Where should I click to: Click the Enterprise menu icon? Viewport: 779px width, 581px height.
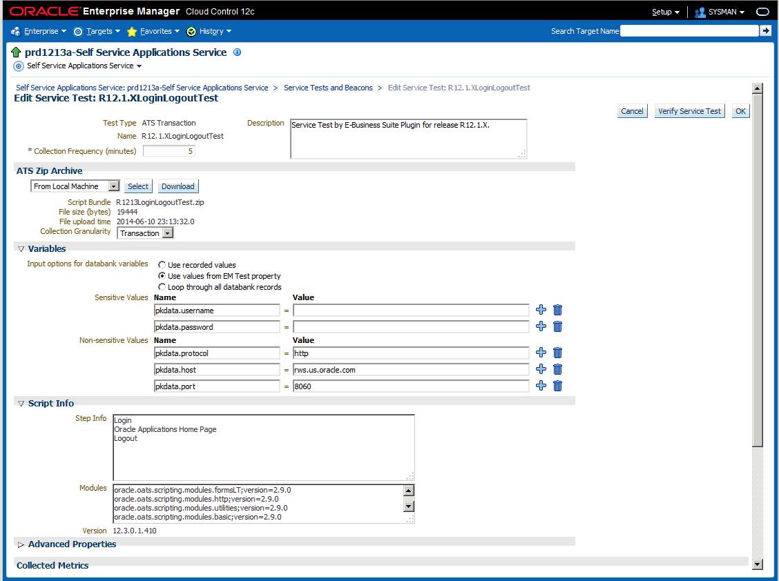coord(15,31)
